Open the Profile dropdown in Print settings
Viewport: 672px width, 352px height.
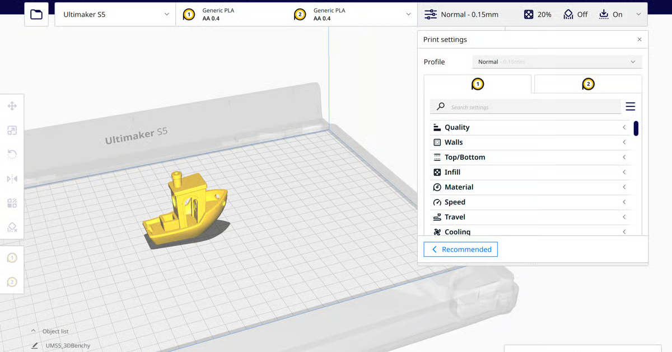pos(557,62)
